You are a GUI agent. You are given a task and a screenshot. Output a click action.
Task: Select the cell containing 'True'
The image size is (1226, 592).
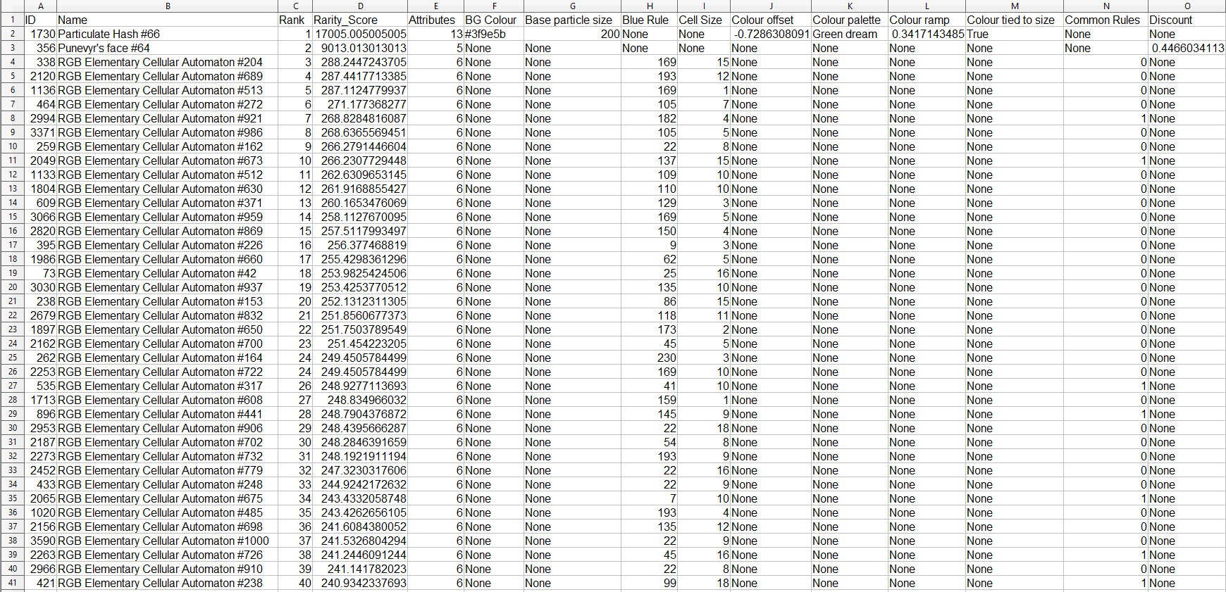point(978,34)
